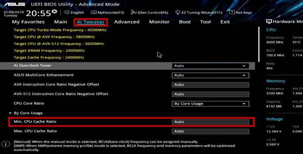Select AVX Instruction Core Ratio Negative Offset field
The height and width of the screenshot is (154, 303).
pyautogui.click(x=210, y=85)
